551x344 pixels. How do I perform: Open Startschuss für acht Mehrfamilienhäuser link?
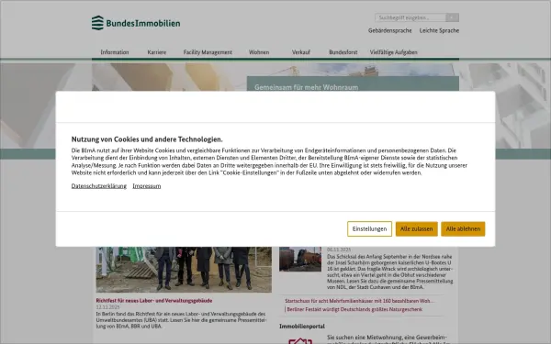point(359,301)
